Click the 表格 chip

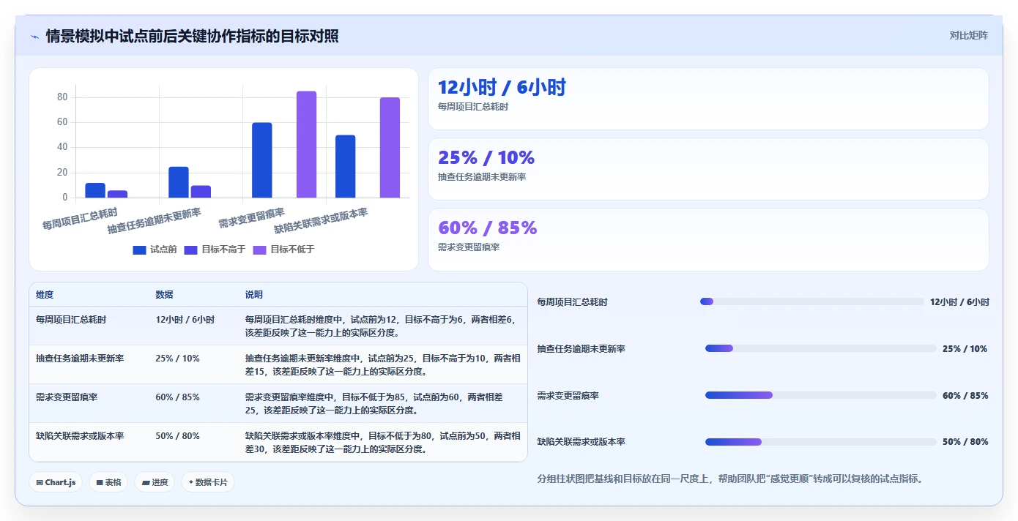coord(108,482)
